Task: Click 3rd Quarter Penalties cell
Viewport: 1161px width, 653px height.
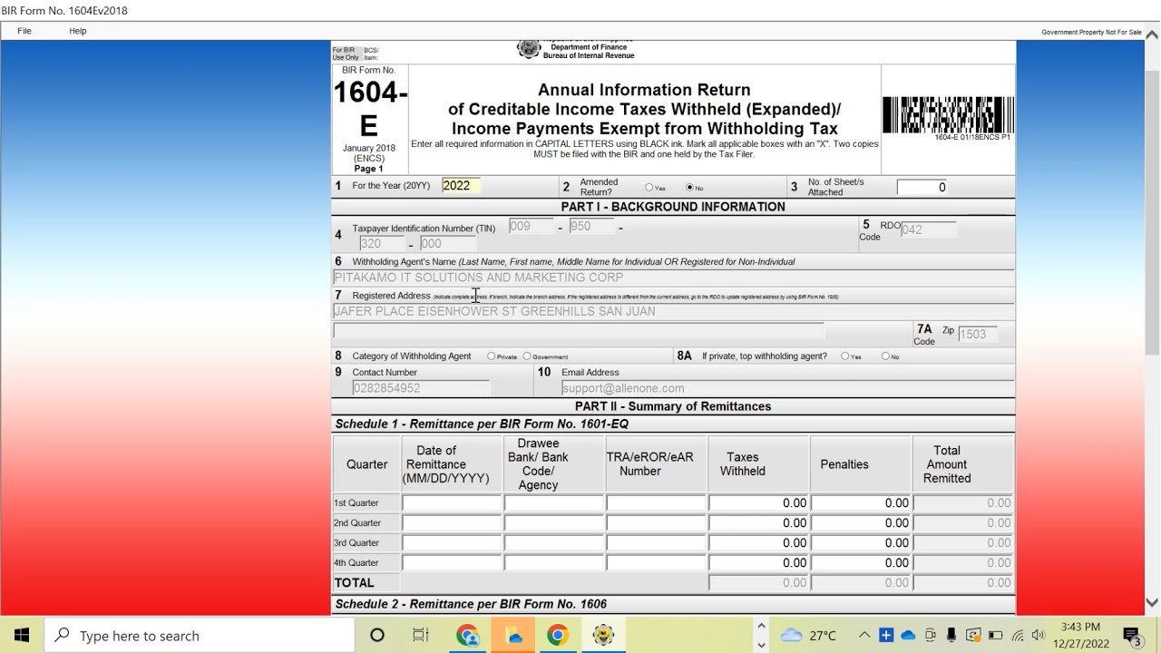Action: click(862, 543)
